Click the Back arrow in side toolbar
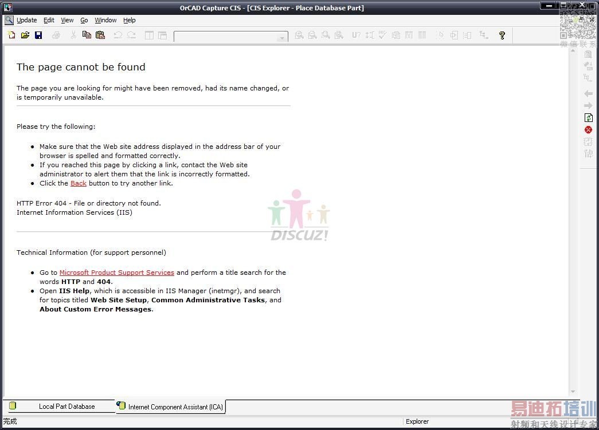 [588, 93]
